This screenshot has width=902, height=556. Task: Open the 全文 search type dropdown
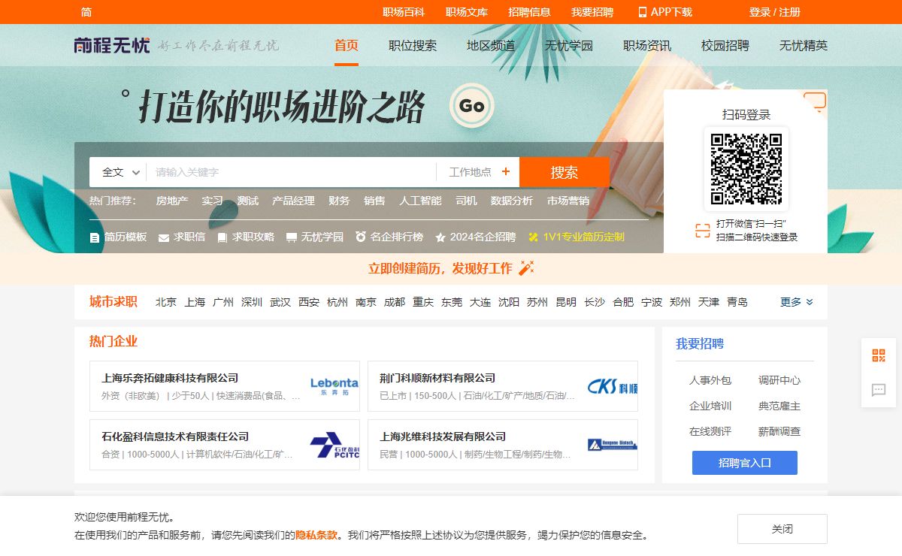pyautogui.click(x=121, y=172)
